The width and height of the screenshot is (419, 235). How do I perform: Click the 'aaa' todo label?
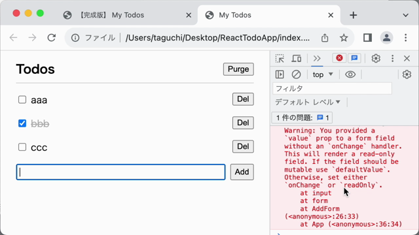tap(39, 101)
